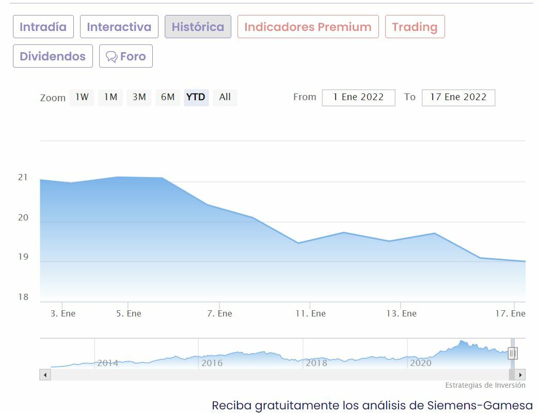Open the Intradía chart tab
Image resolution: width=538 pixels, height=413 pixels.
pos(43,27)
